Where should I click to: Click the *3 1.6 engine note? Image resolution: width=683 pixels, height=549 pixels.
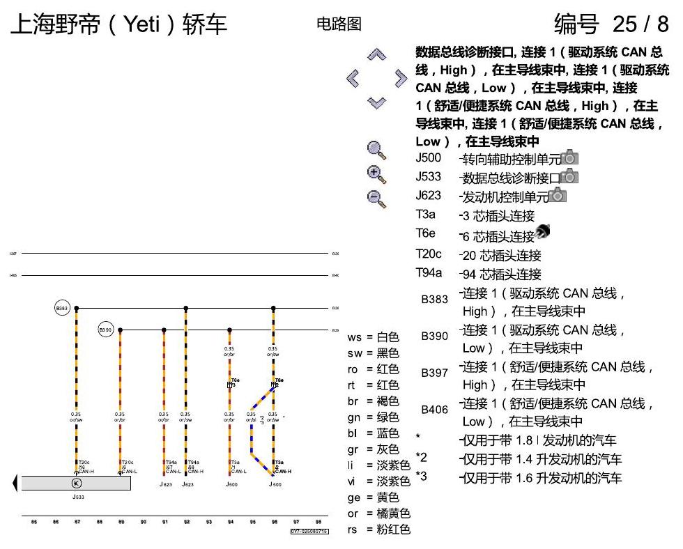[519, 478]
